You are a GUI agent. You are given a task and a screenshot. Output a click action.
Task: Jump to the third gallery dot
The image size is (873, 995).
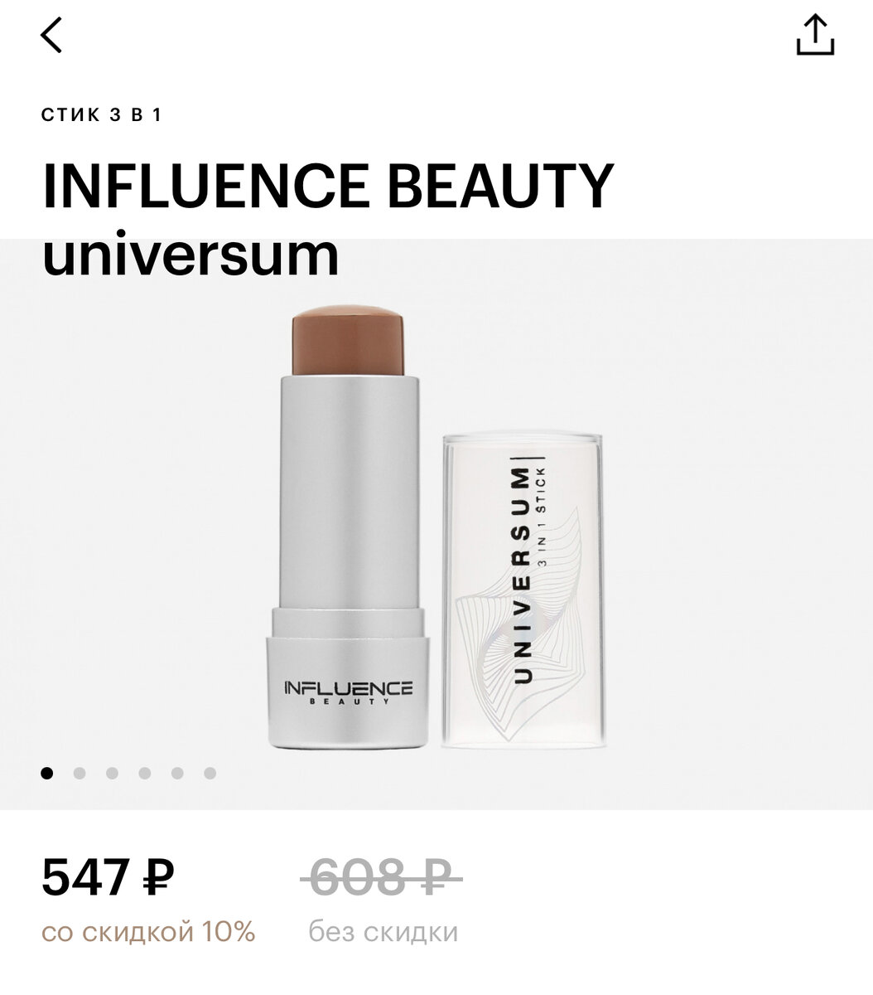112,773
